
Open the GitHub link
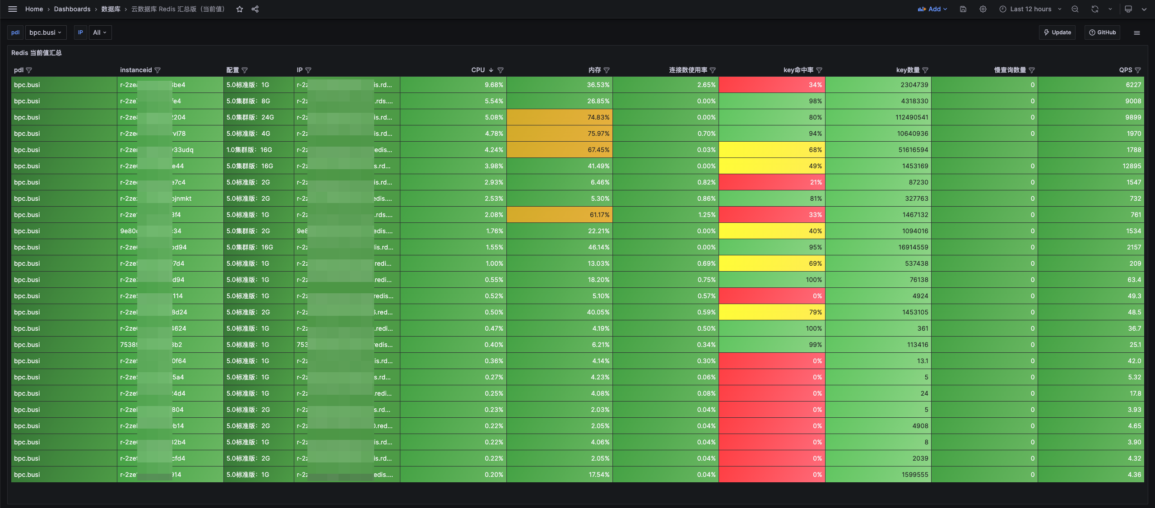(1102, 32)
